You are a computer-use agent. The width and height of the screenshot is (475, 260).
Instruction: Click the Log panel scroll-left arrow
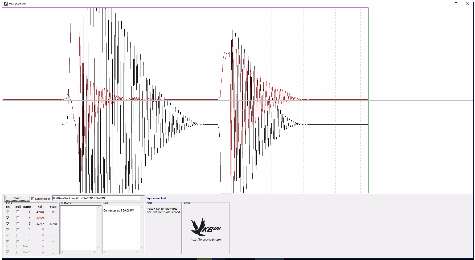point(104,252)
